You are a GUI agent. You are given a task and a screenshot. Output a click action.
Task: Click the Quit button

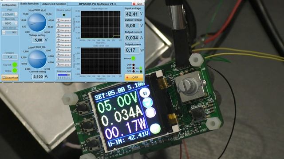138,4
